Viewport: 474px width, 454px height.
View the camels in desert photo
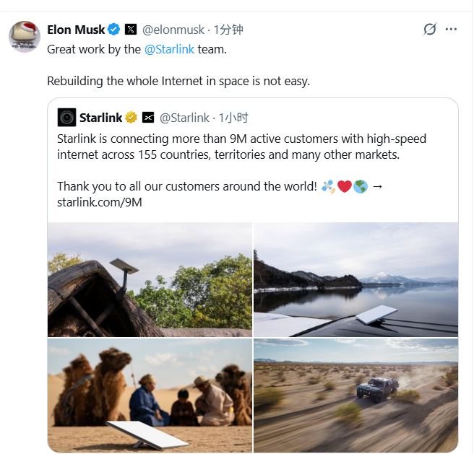point(150,396)
